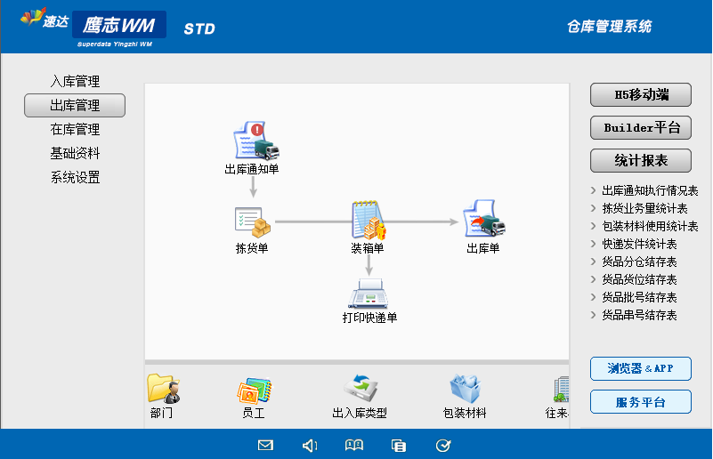Click the chevron beside 快递发件统计表

593,244
